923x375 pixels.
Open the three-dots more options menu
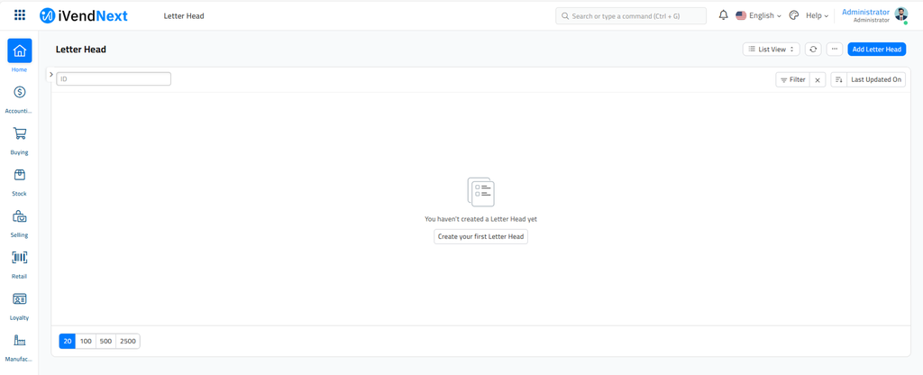(x=835, y=50)
